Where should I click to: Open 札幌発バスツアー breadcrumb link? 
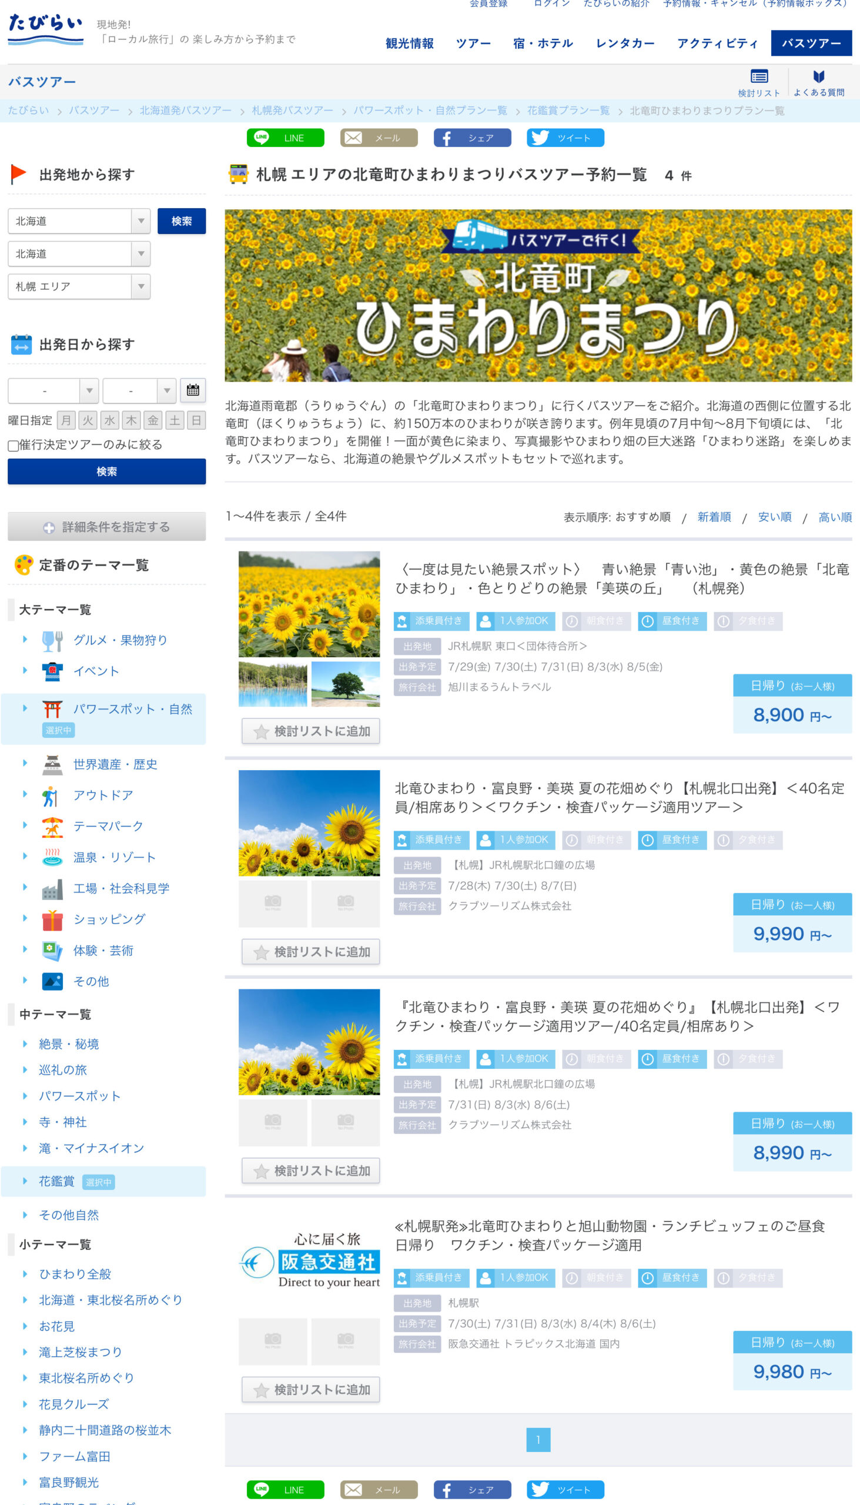tap(292, 111)
